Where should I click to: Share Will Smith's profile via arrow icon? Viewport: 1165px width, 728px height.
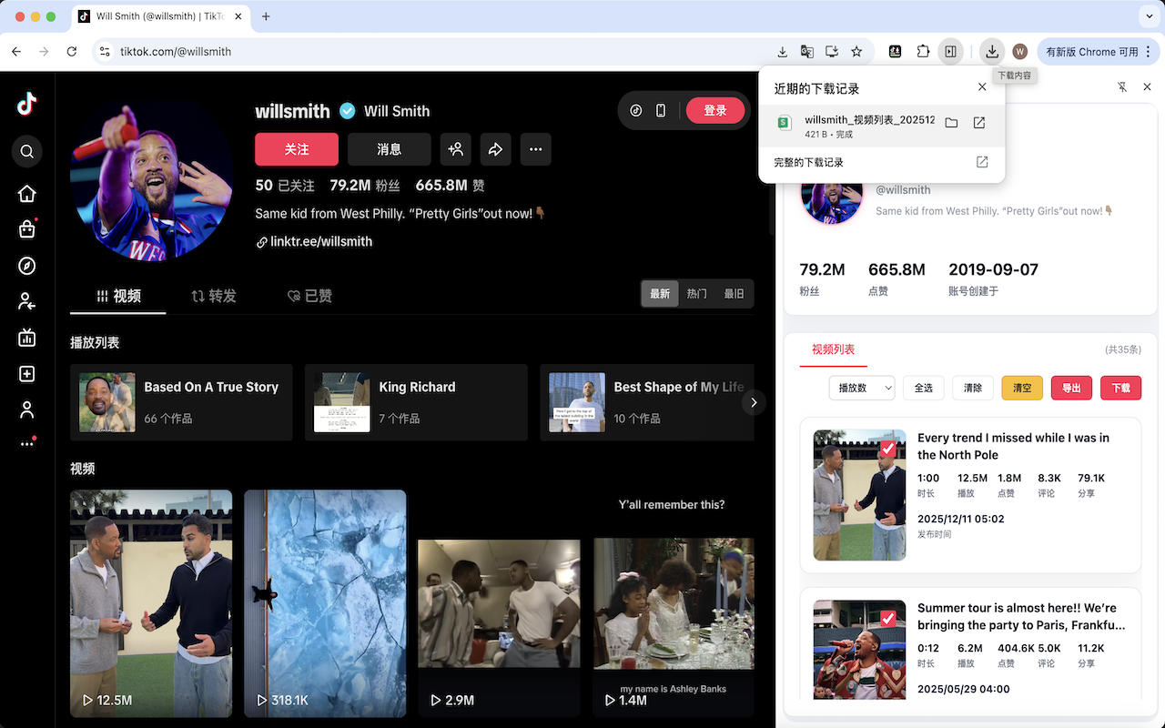point(495,149)
